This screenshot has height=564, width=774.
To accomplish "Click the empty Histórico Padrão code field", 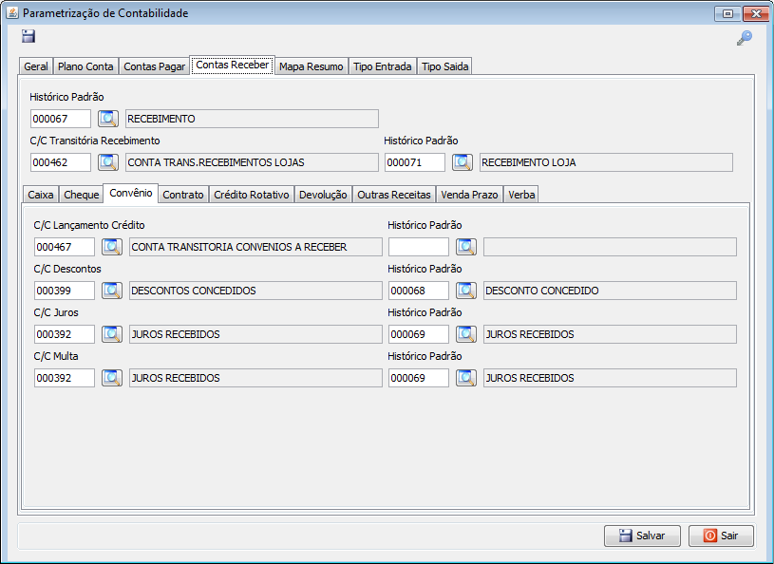I will 419,247.
